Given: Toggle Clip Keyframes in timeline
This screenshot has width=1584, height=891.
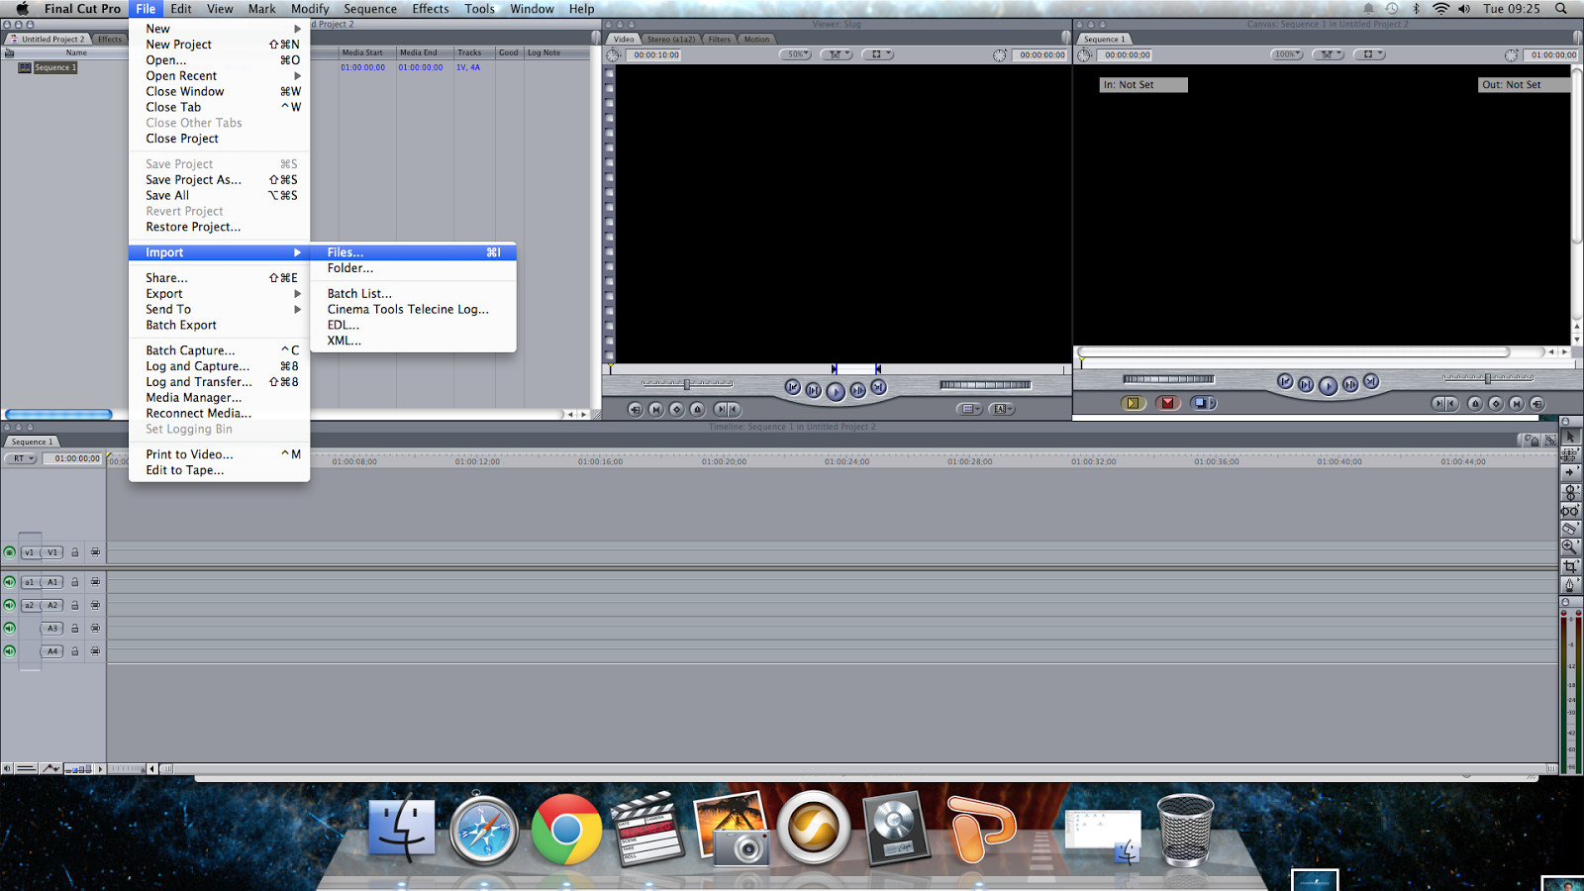Looking at the screenshot, I should (27, 768).
